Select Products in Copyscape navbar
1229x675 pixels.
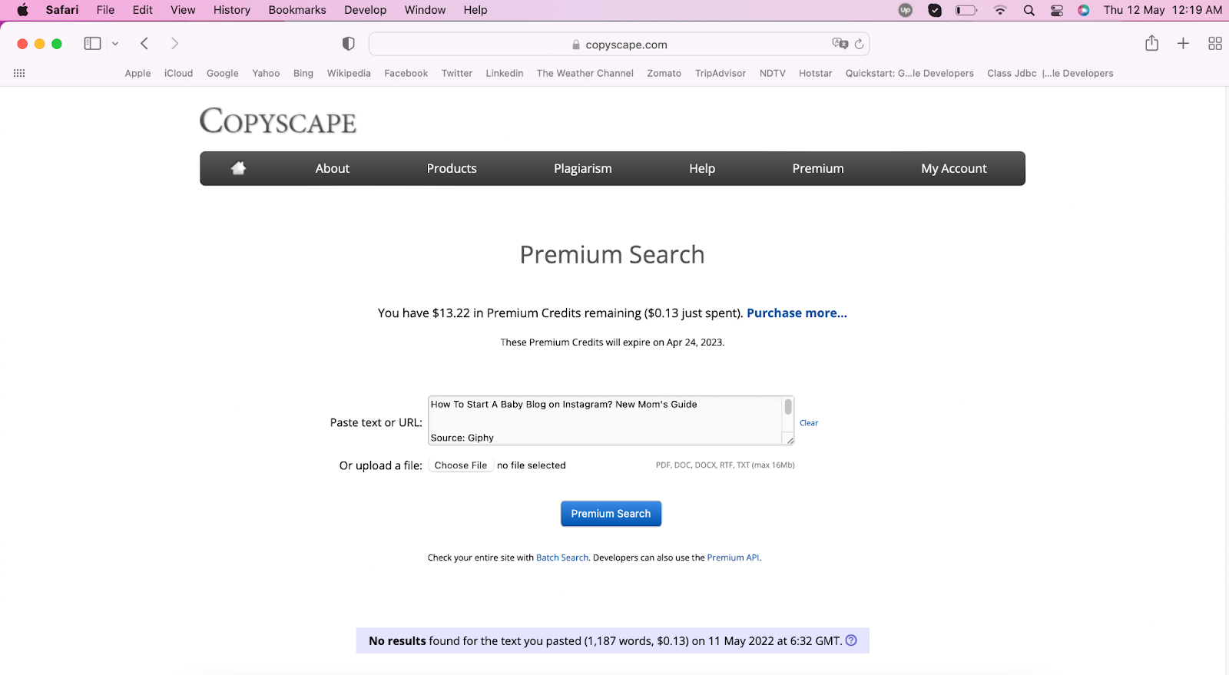tap(452, 168)
